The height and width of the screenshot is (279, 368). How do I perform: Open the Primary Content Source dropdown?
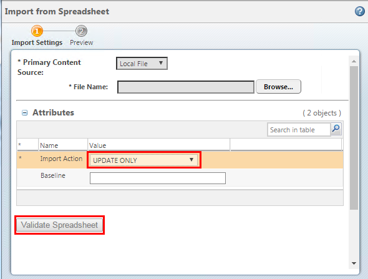tap(142, 64)
